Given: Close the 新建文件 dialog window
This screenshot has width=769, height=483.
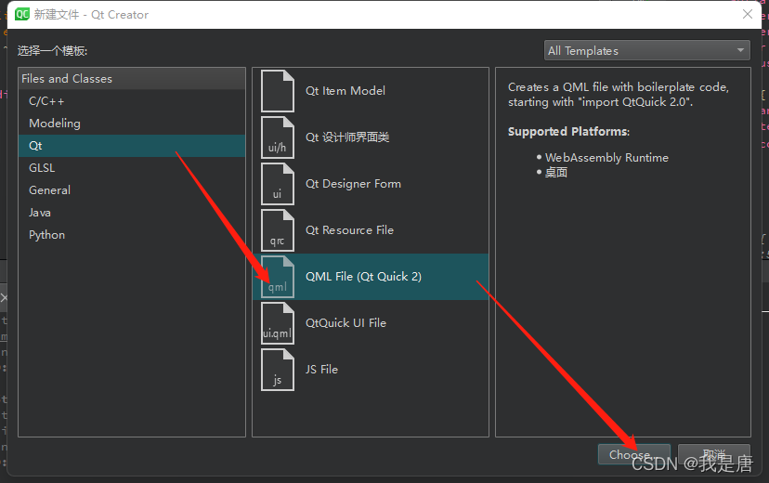Looking at the screenshot, I should click(748, 14).
